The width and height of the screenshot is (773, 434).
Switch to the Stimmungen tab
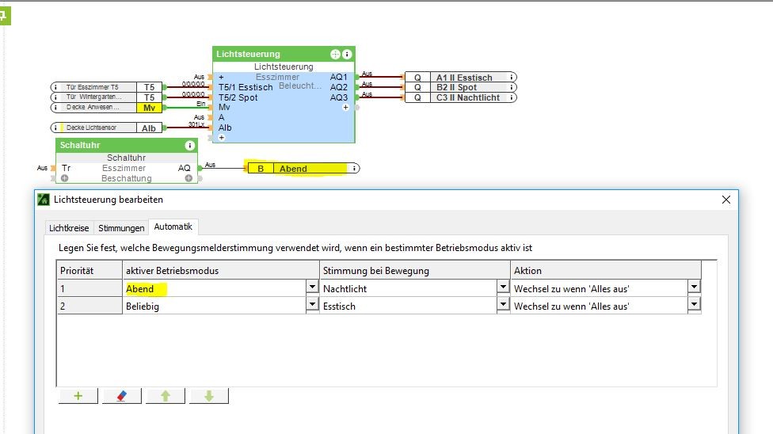click(x=121, y=228)
